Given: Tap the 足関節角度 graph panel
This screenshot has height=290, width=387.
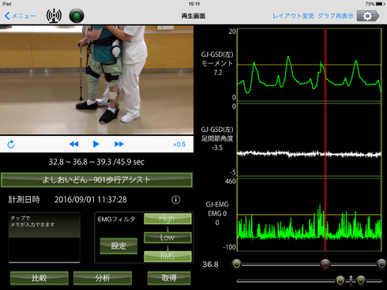Looking at the screenshot, I should click(x=310, y=140).
